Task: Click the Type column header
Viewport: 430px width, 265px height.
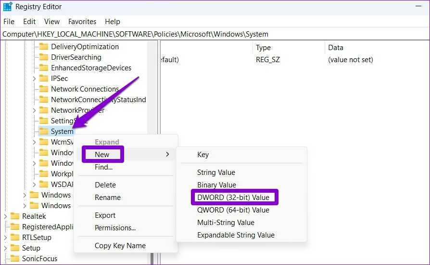Action: [263, 48]
